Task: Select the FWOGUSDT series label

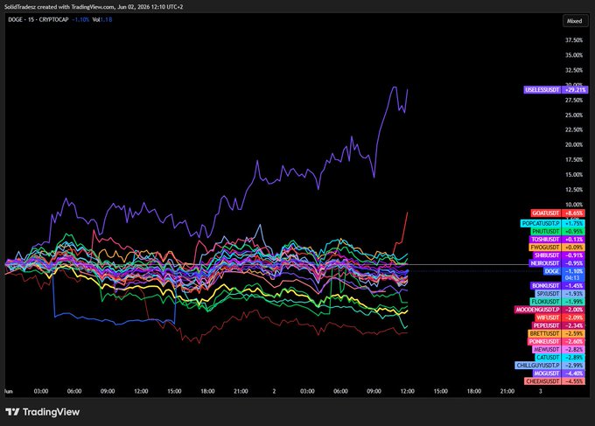Action: (545, 248)
